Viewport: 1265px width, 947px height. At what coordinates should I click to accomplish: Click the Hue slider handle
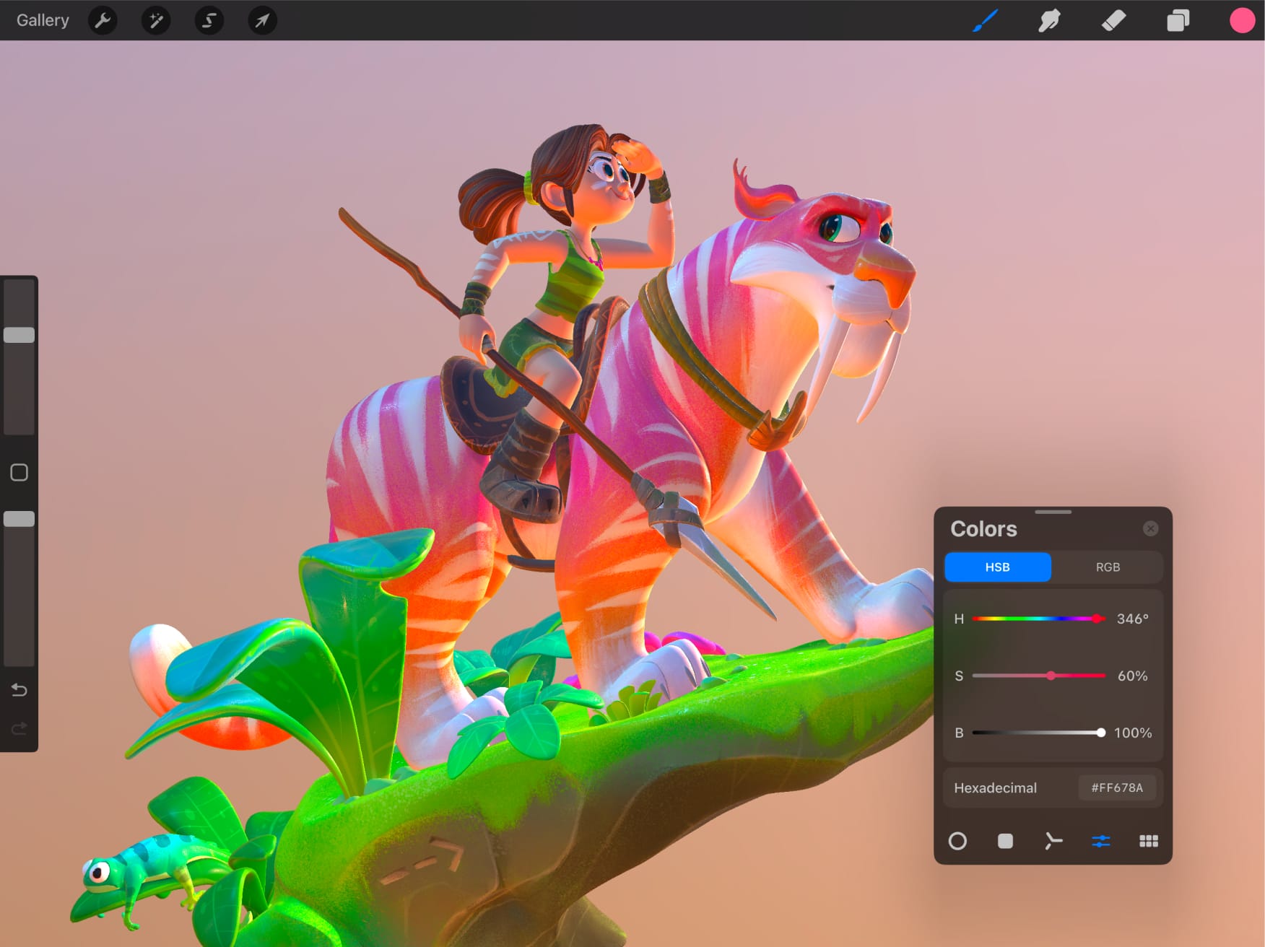coord(1097,619)
